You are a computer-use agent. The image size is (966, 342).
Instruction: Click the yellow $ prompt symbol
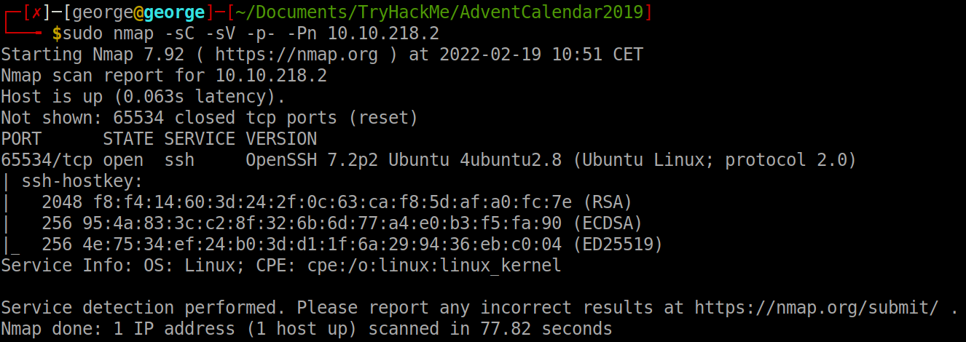tap(56, 33)
